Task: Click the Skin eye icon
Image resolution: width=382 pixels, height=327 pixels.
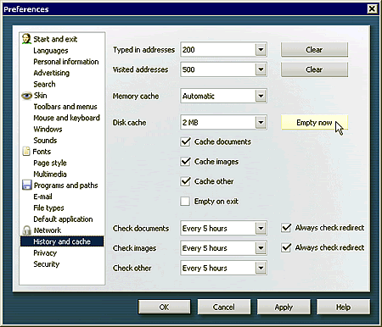Action: 26,96
